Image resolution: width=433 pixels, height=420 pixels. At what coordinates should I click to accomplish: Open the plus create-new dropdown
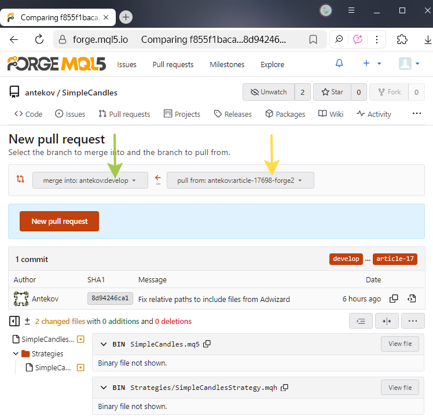tap(372, 64)
